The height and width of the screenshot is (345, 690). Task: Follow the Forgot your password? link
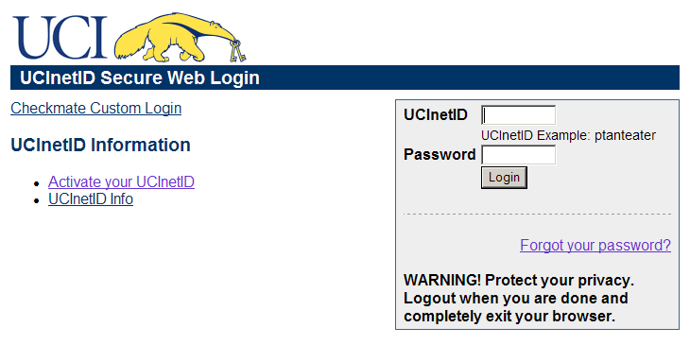[x=595, y=245]
